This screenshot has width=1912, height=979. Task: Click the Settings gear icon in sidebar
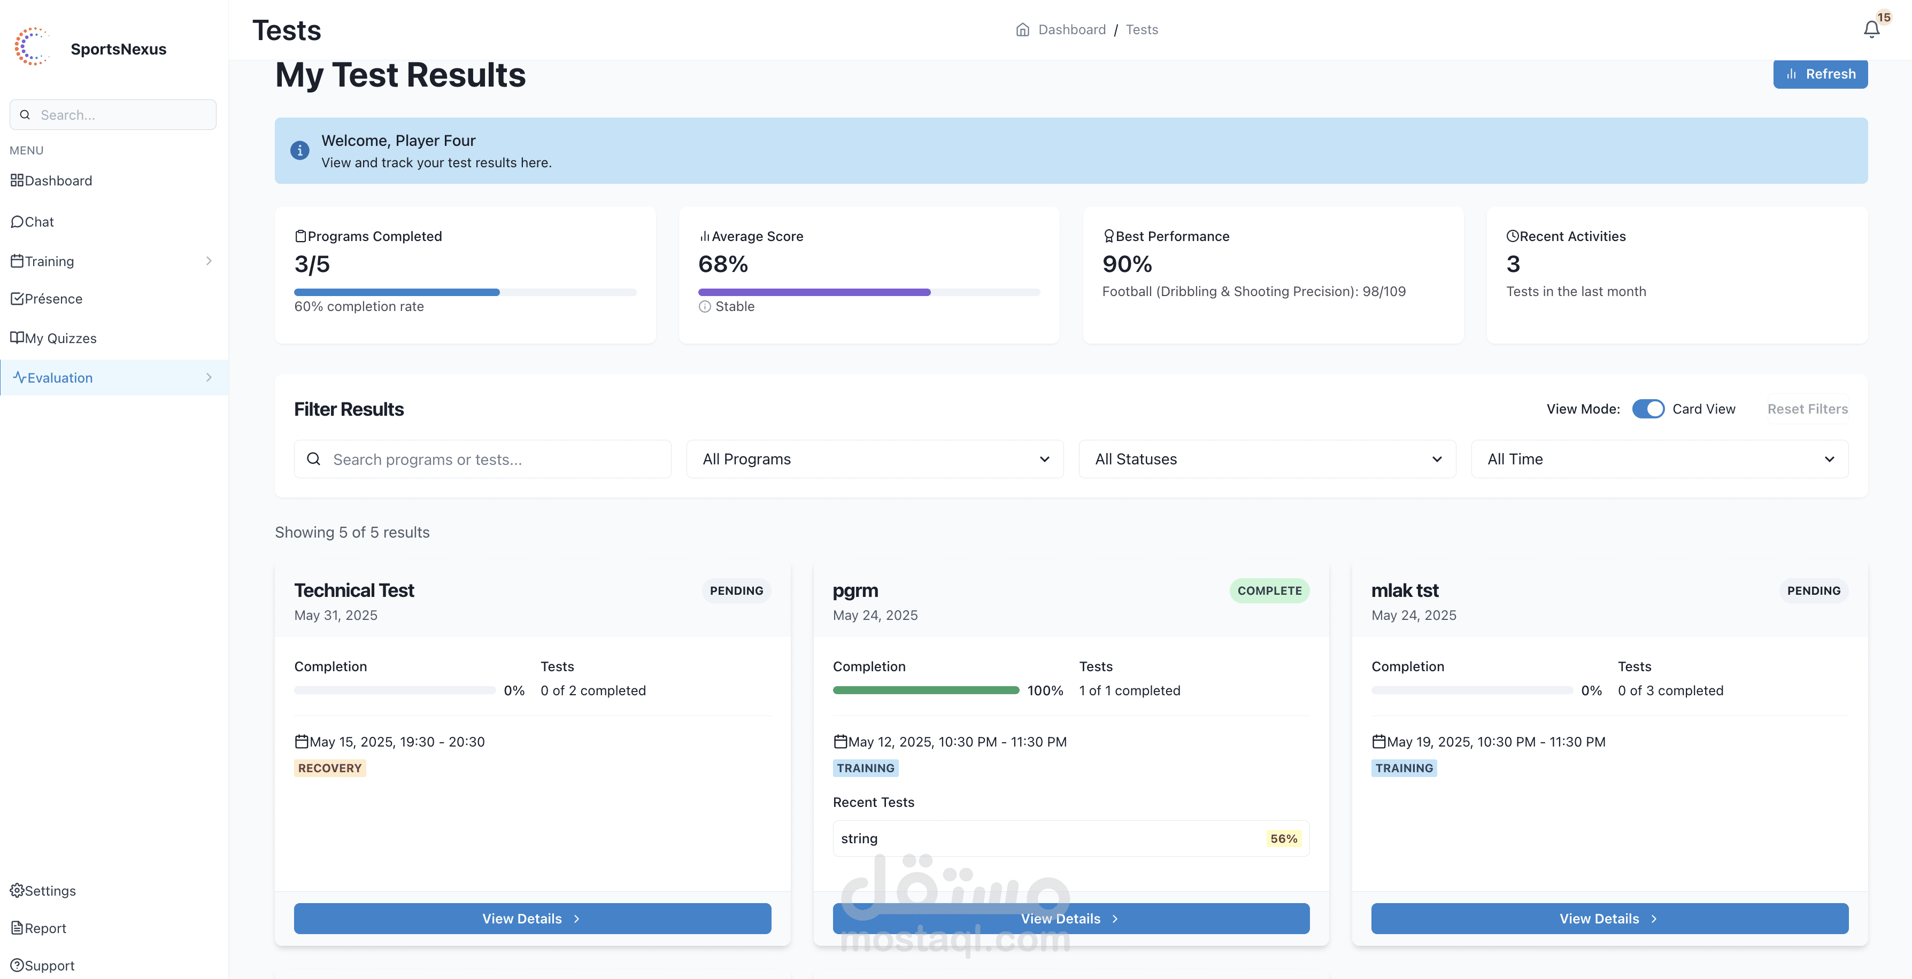click(17, 890)
